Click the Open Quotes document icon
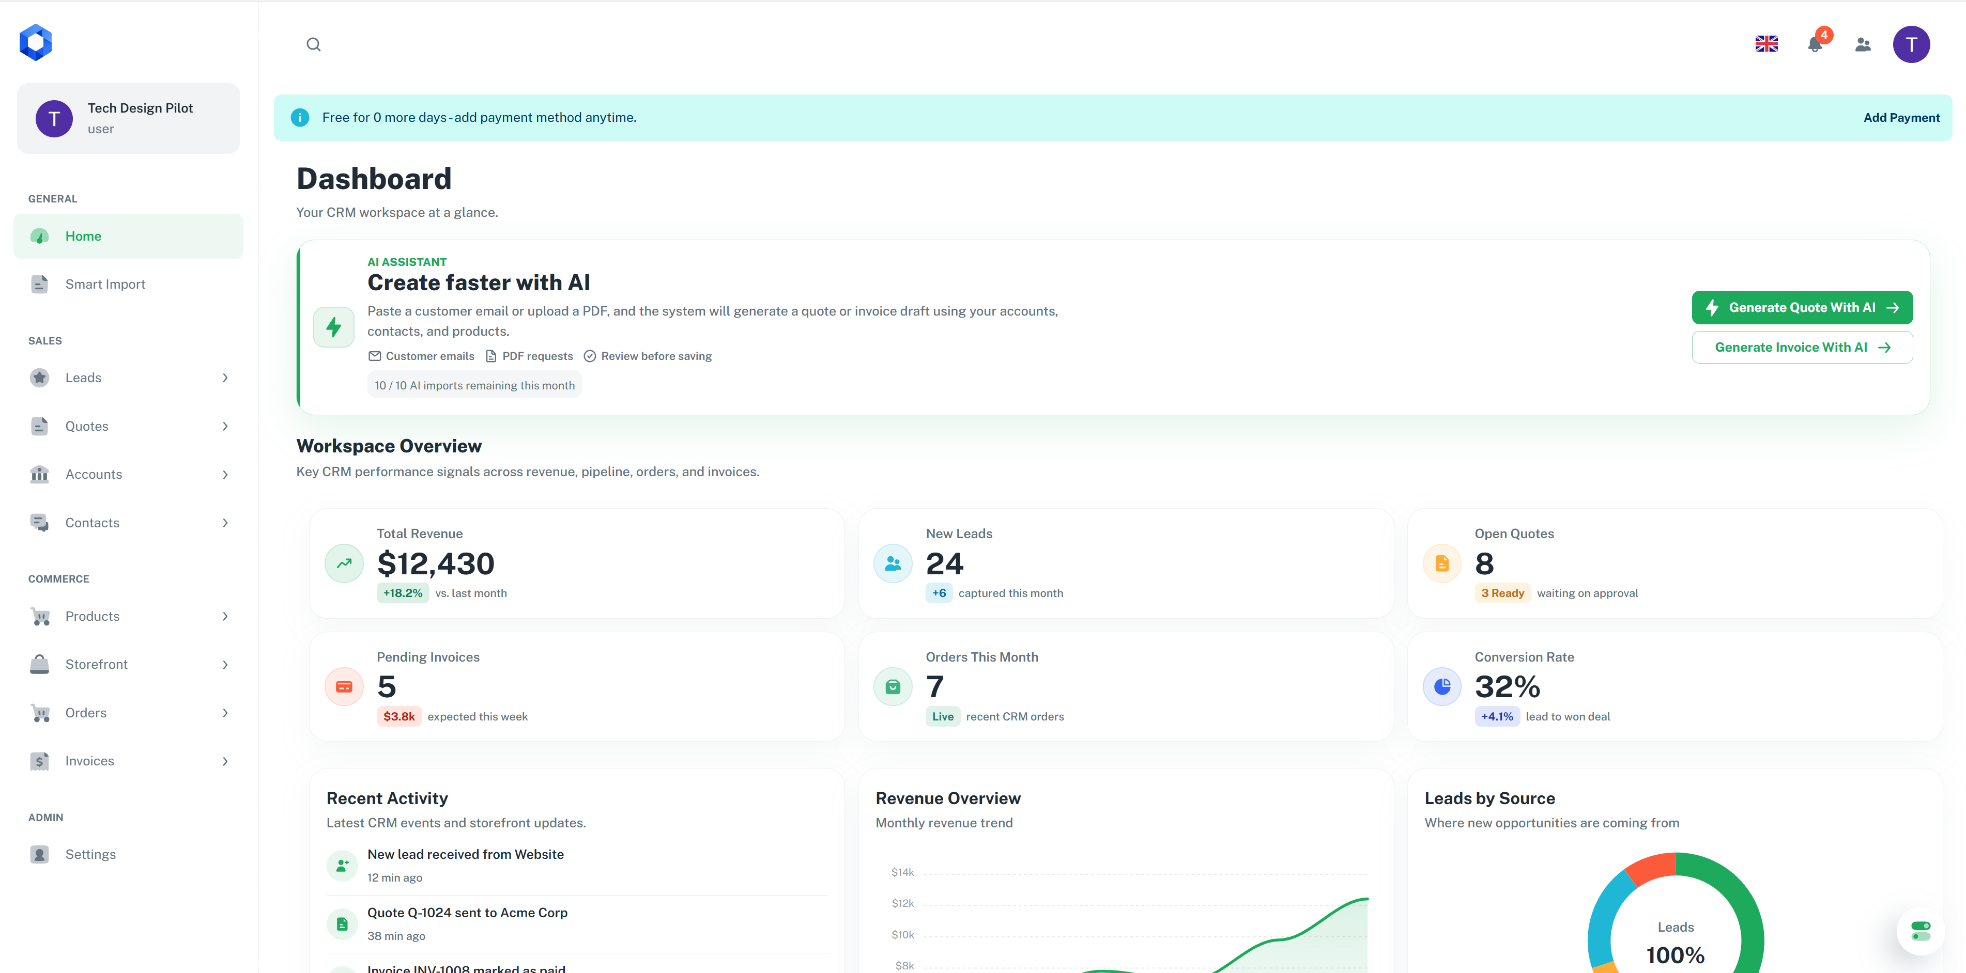 (x=1442, y=563)
